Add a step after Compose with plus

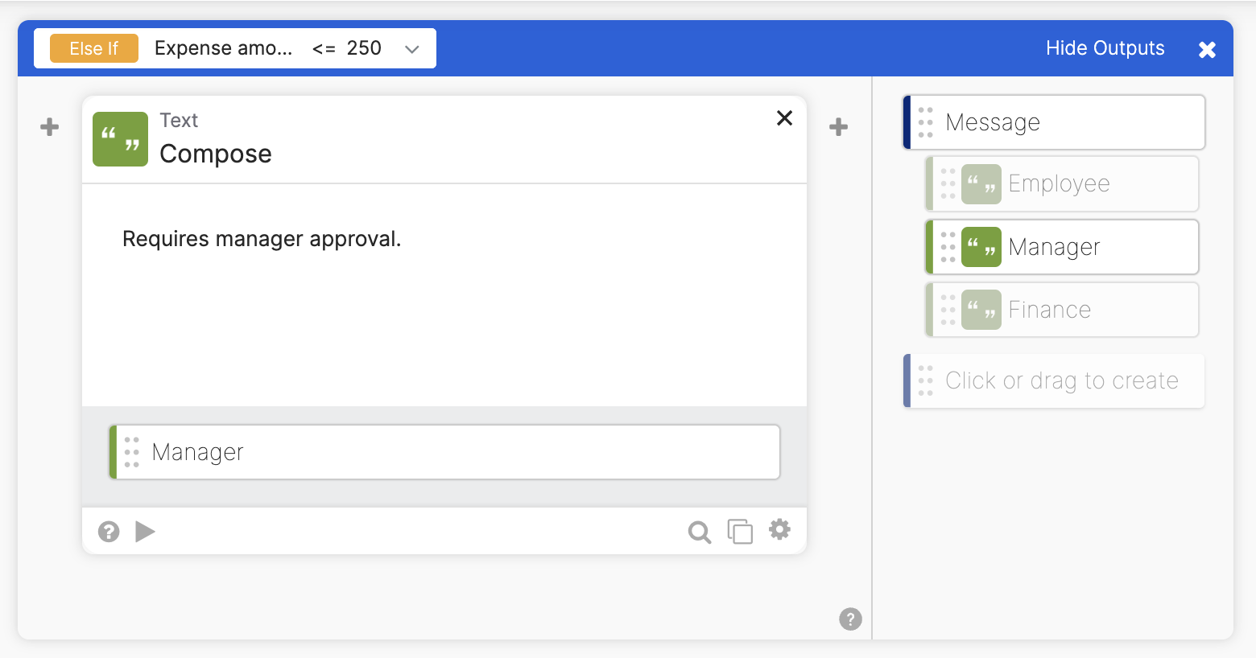click(x=838, y=127)
